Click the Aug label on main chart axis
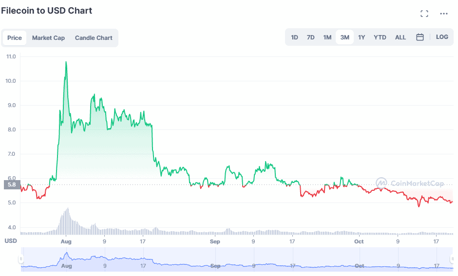This screenshot has width=458, height=276. [x=66, y=241]
